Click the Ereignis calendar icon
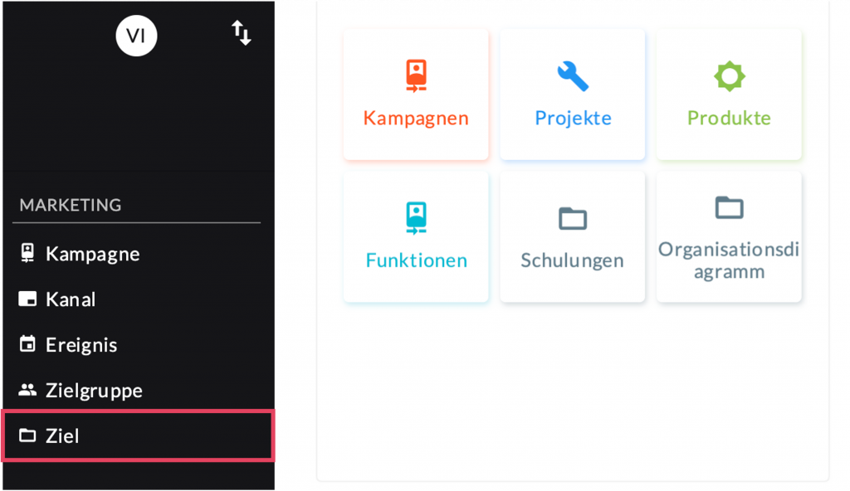The height and width of the screenshot is (491, 850). pos(28,344)
